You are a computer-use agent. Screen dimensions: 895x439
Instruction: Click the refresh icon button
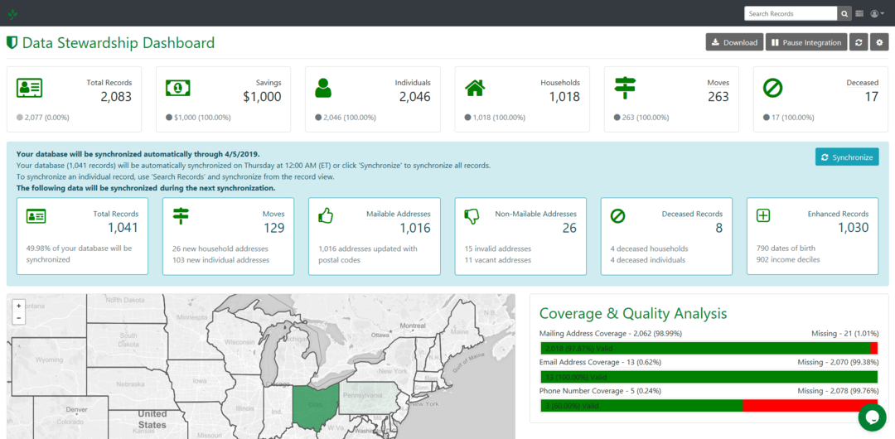pos(859,42)
